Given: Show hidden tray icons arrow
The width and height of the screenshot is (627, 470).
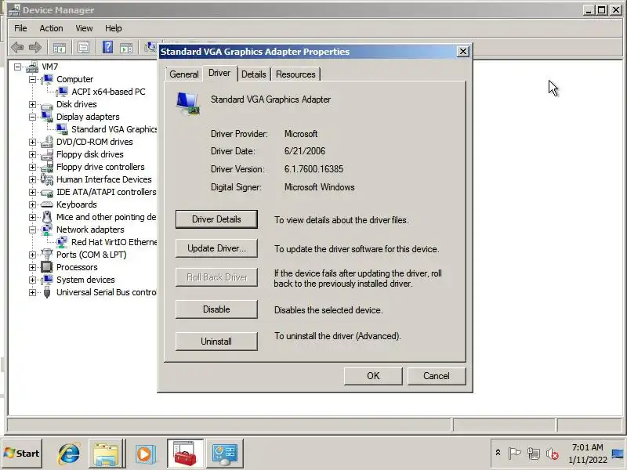Looking at the screenshot, I should pos(498,453).
